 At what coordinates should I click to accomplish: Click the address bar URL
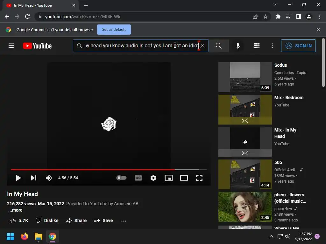(83, 17)
